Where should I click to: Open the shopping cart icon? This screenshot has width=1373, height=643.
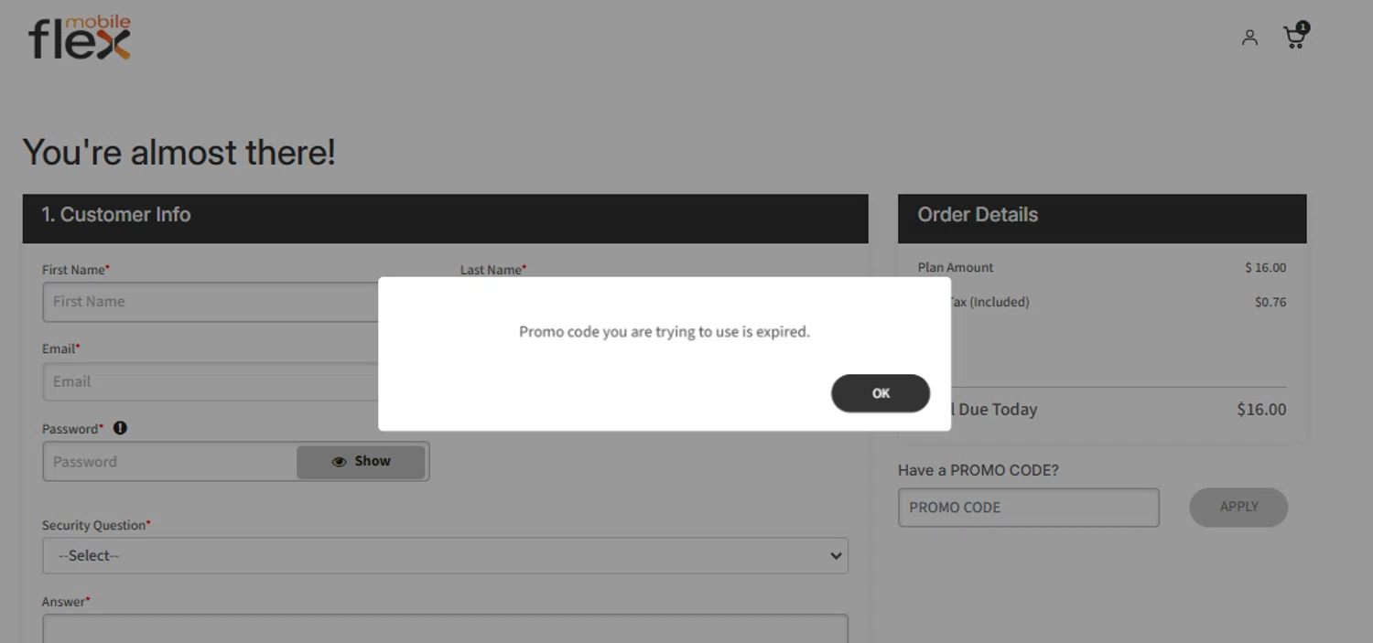point(1295,36)
